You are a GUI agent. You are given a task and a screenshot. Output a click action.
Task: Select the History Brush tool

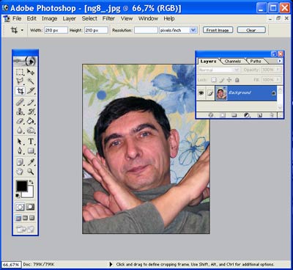[31, 112]
